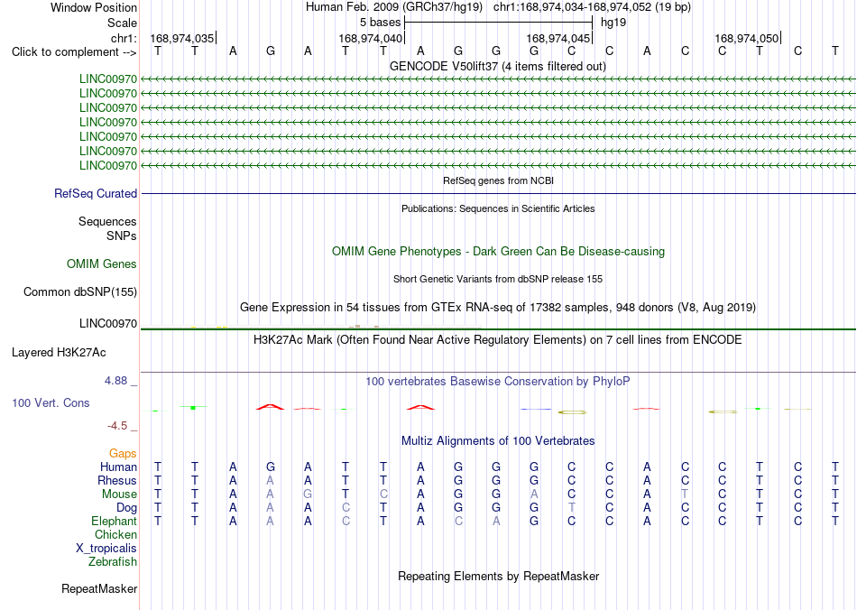Click the Human species row label
This screenshot has width=857, height=610.
point(118,467)
